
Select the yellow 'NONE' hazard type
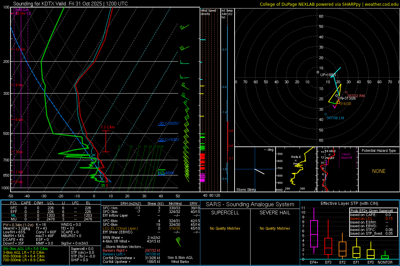[x=379, y=171]
